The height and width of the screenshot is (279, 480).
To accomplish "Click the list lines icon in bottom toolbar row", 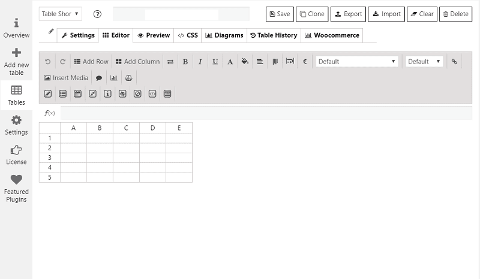I will (63, 94).
